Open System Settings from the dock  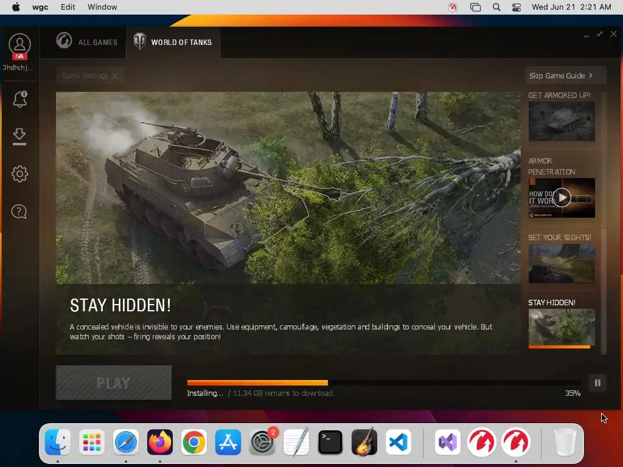pyautogui.click(x=262, y=442)
